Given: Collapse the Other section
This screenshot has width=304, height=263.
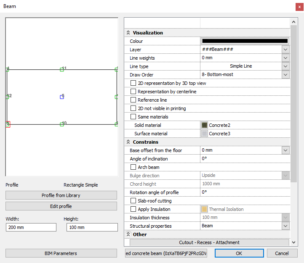Looking at the screenshot, I should [128, 234].
